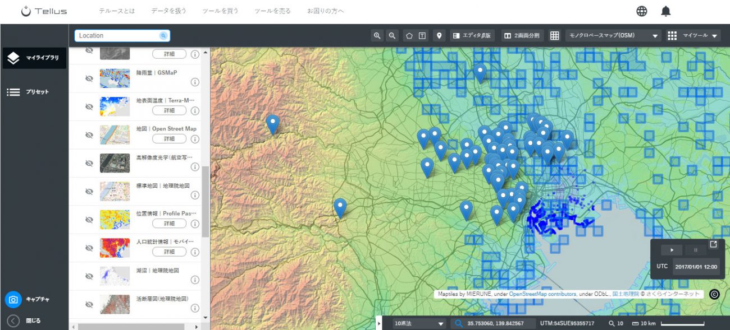Show info for 人口統計情報 layer
This screenshot has width=730, height=330.
pyautogui.click(x=195, y=252)
